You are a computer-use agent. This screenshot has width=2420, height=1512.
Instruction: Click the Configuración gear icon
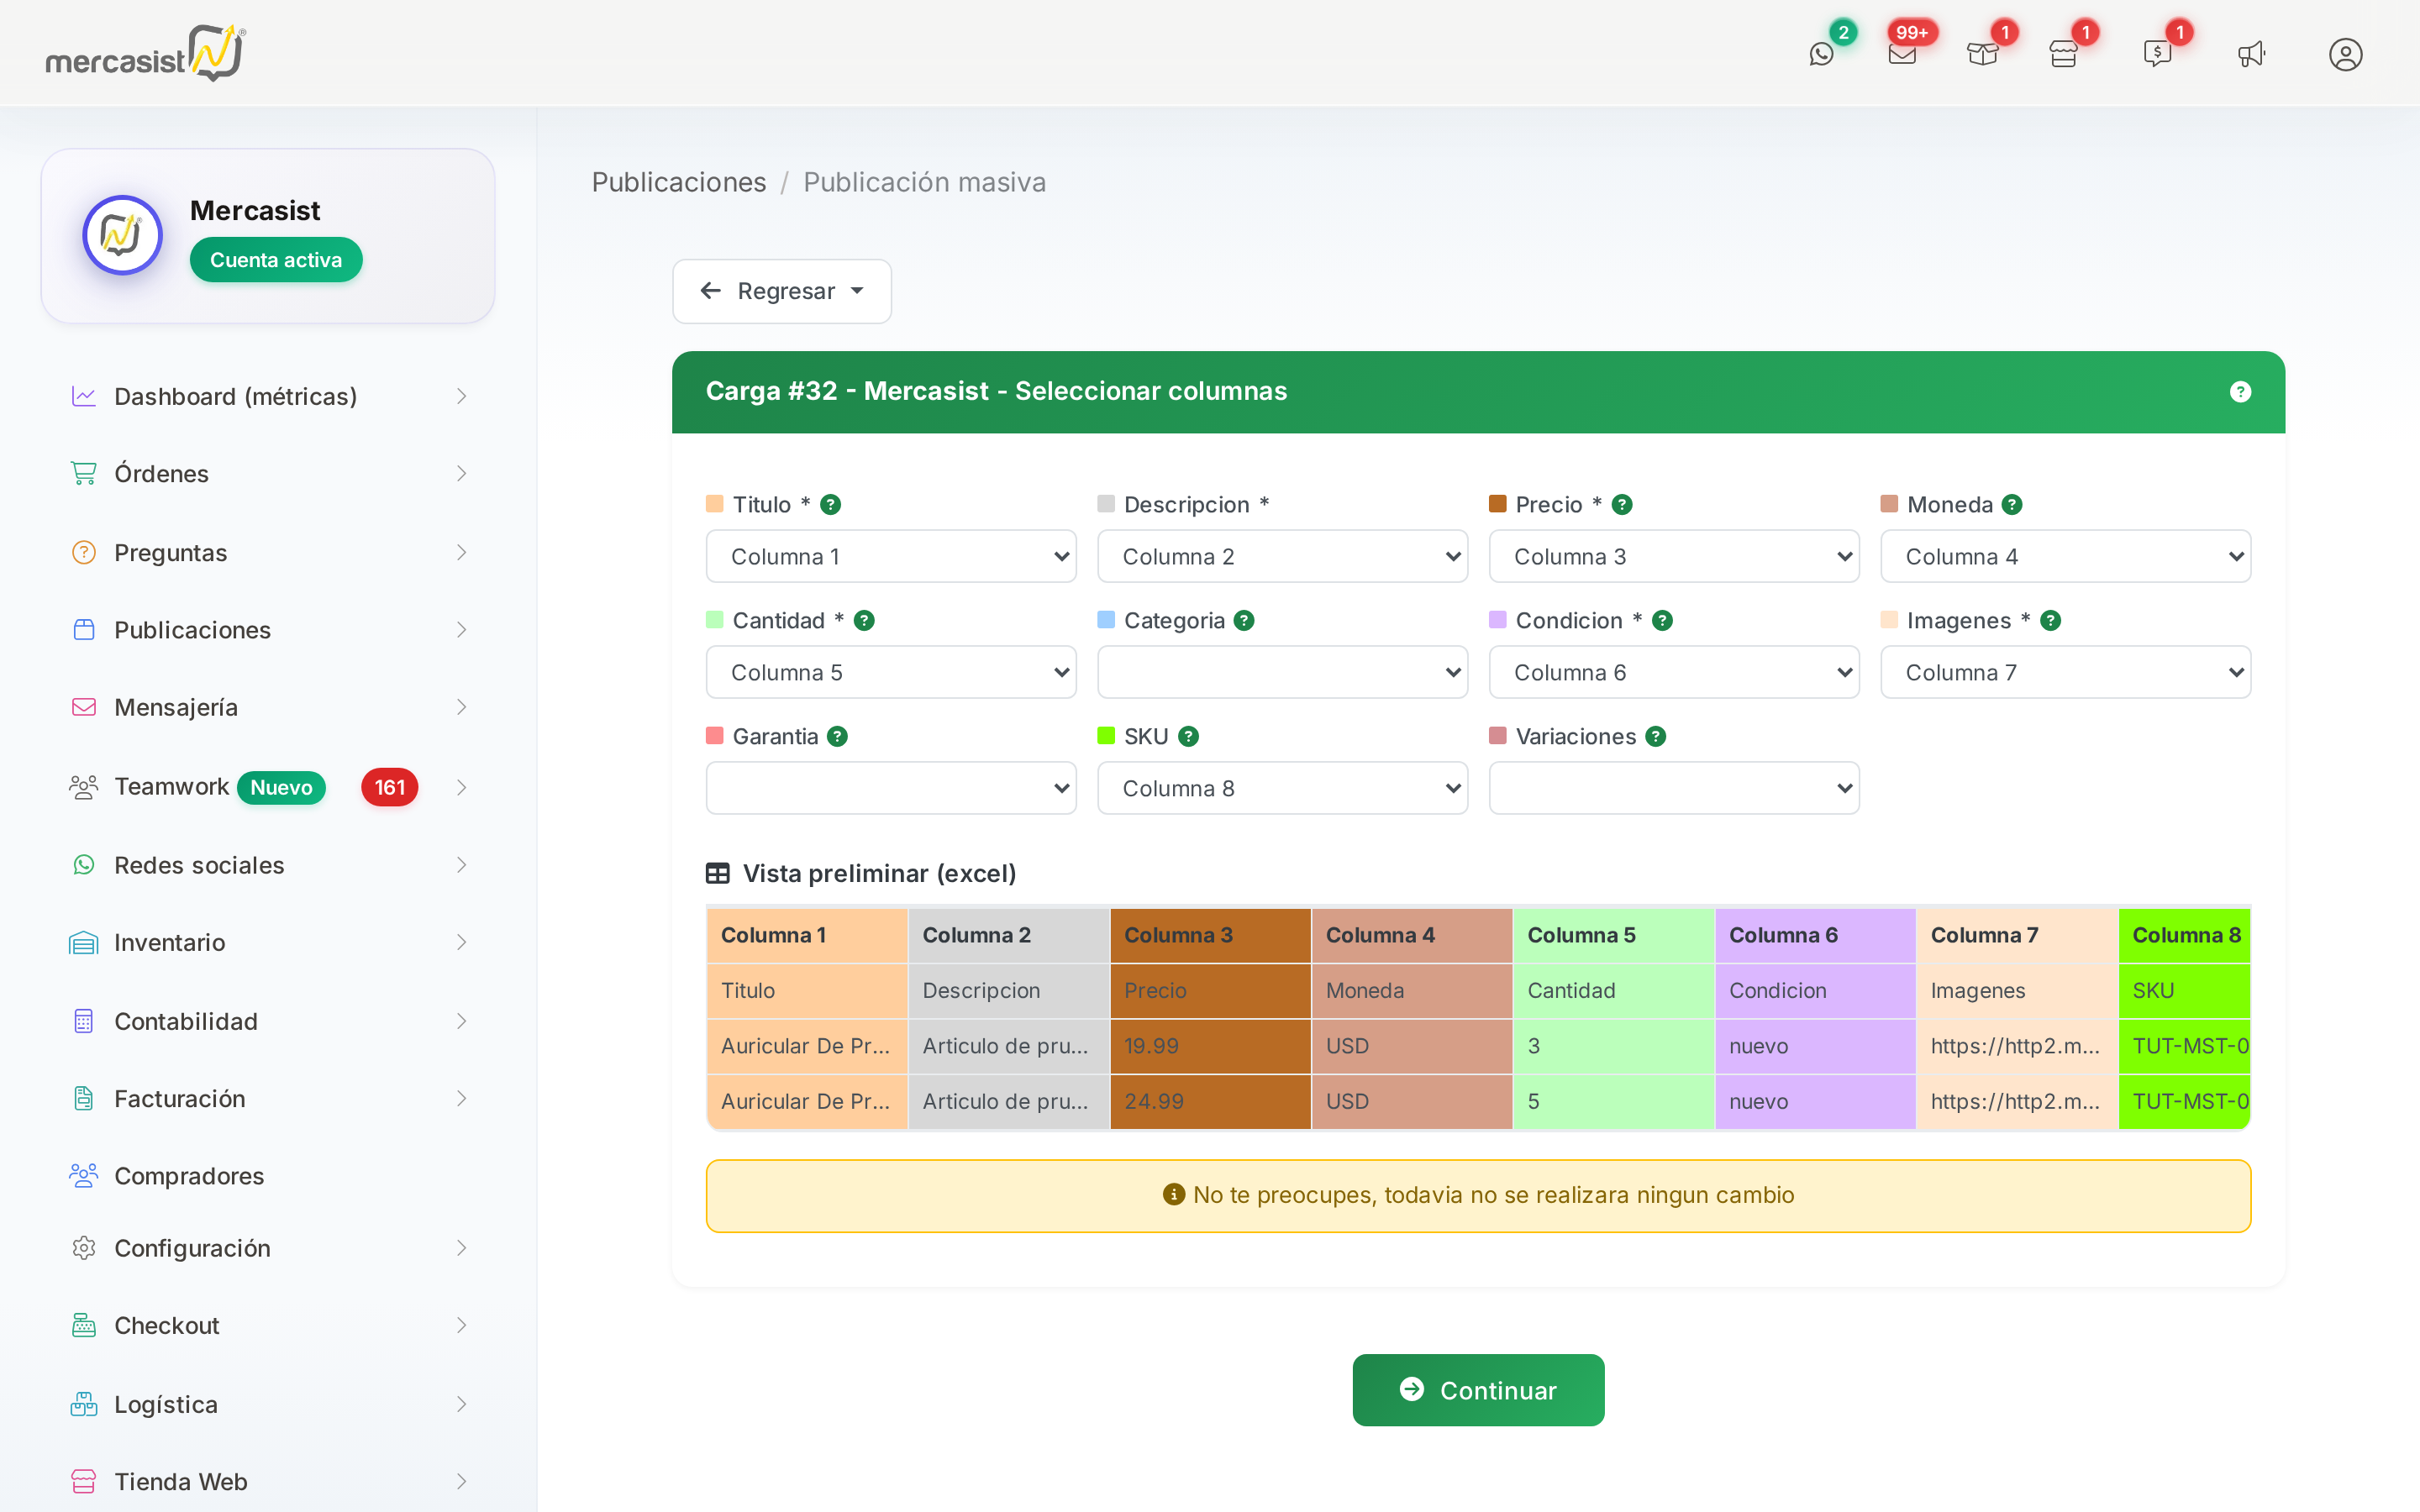click(x=84, y=1248)
